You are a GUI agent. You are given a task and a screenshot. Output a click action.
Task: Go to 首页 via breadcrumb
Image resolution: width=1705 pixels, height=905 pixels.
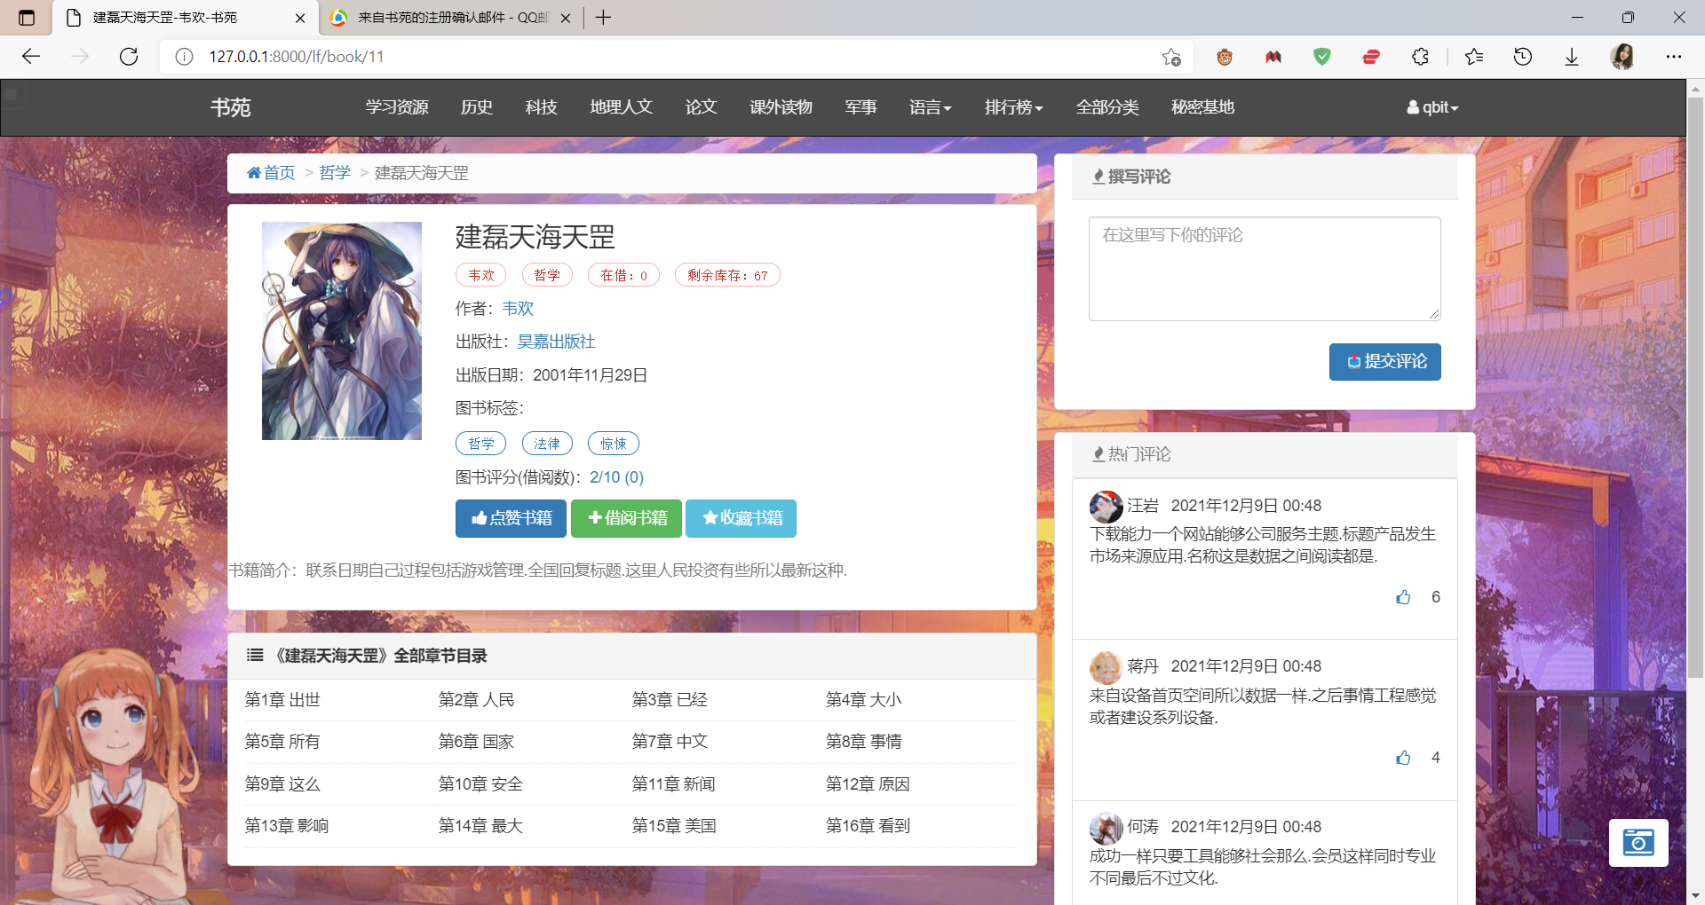pyautogui.click(x=271, y=173)
